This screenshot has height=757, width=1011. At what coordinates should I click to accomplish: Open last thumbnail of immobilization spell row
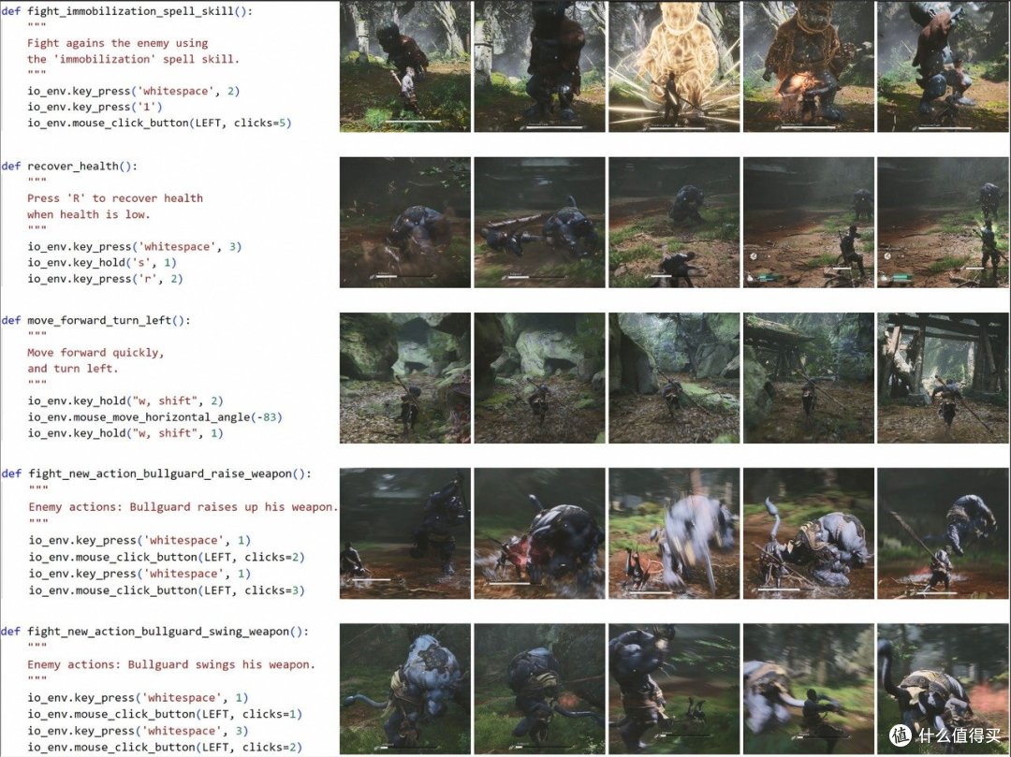click(944, 66)
